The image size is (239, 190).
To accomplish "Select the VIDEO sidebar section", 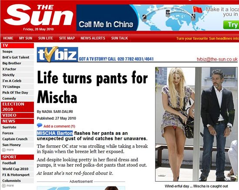I will click(x=17, y=115).
